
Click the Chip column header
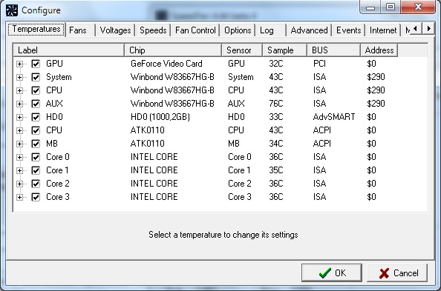pyautogui.click(x=173, y=50)
